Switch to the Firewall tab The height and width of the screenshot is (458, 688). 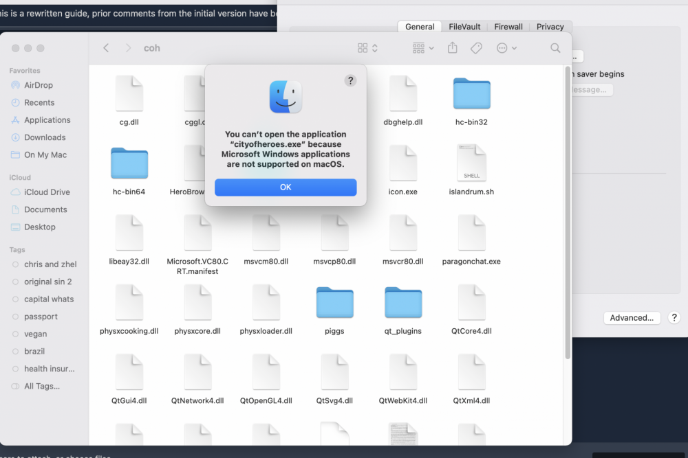click(508, 27)
